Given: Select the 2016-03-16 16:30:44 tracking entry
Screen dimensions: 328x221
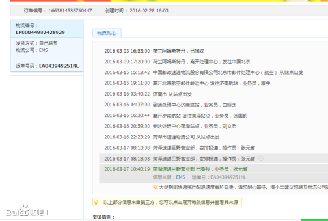Looking at the screenshot, I should click(x=176, y=116).
